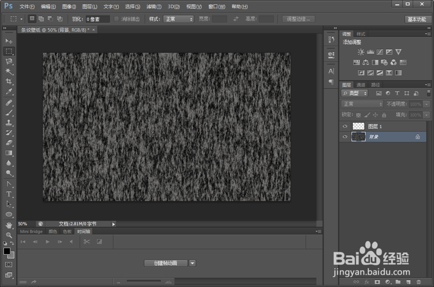Select the Crop tool
434x287 pixels.
[x=9, y=81]
